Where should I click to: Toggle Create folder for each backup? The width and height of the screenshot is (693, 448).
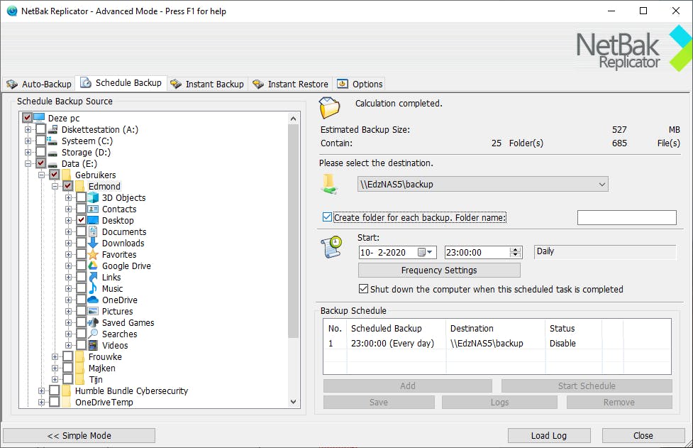click(327, 217)
